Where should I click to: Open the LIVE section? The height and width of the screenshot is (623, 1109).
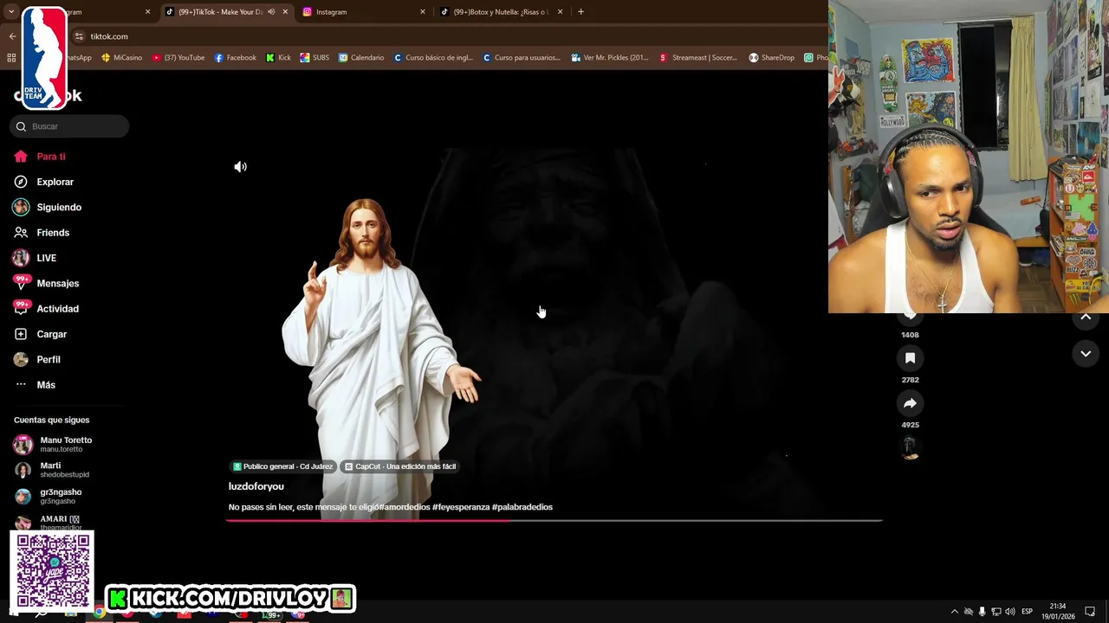pos(35,258)
